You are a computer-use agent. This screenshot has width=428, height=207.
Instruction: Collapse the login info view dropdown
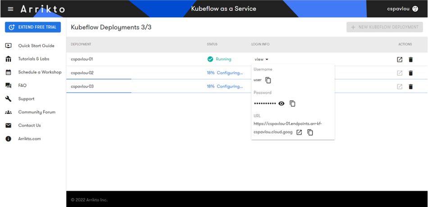tap(261, 59)
